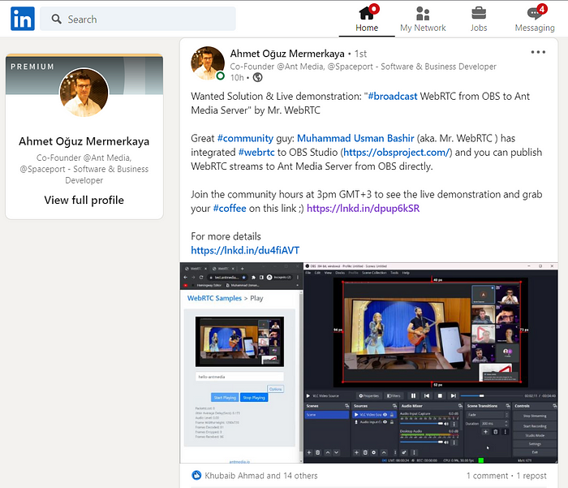Follow the #coffee hashtag
Viewport: 568px width, 488px height.
(230, 209)
